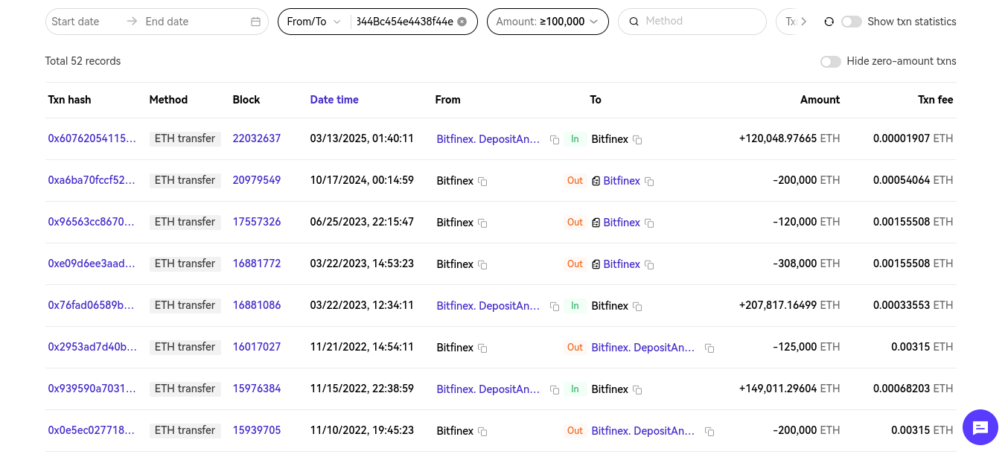Open transaction 0x76fad06589b…
The width and height of the screenshot is (1008, 463).
[92, 305]
